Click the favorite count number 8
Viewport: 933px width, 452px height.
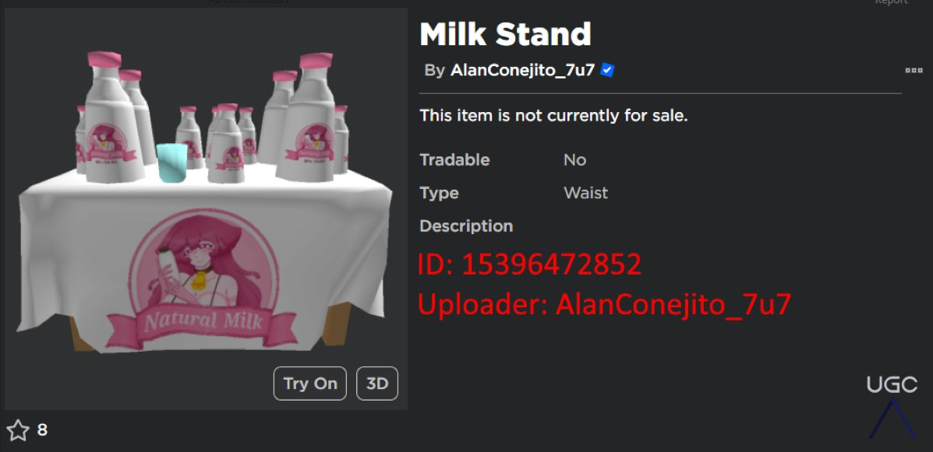click(42, 430)
